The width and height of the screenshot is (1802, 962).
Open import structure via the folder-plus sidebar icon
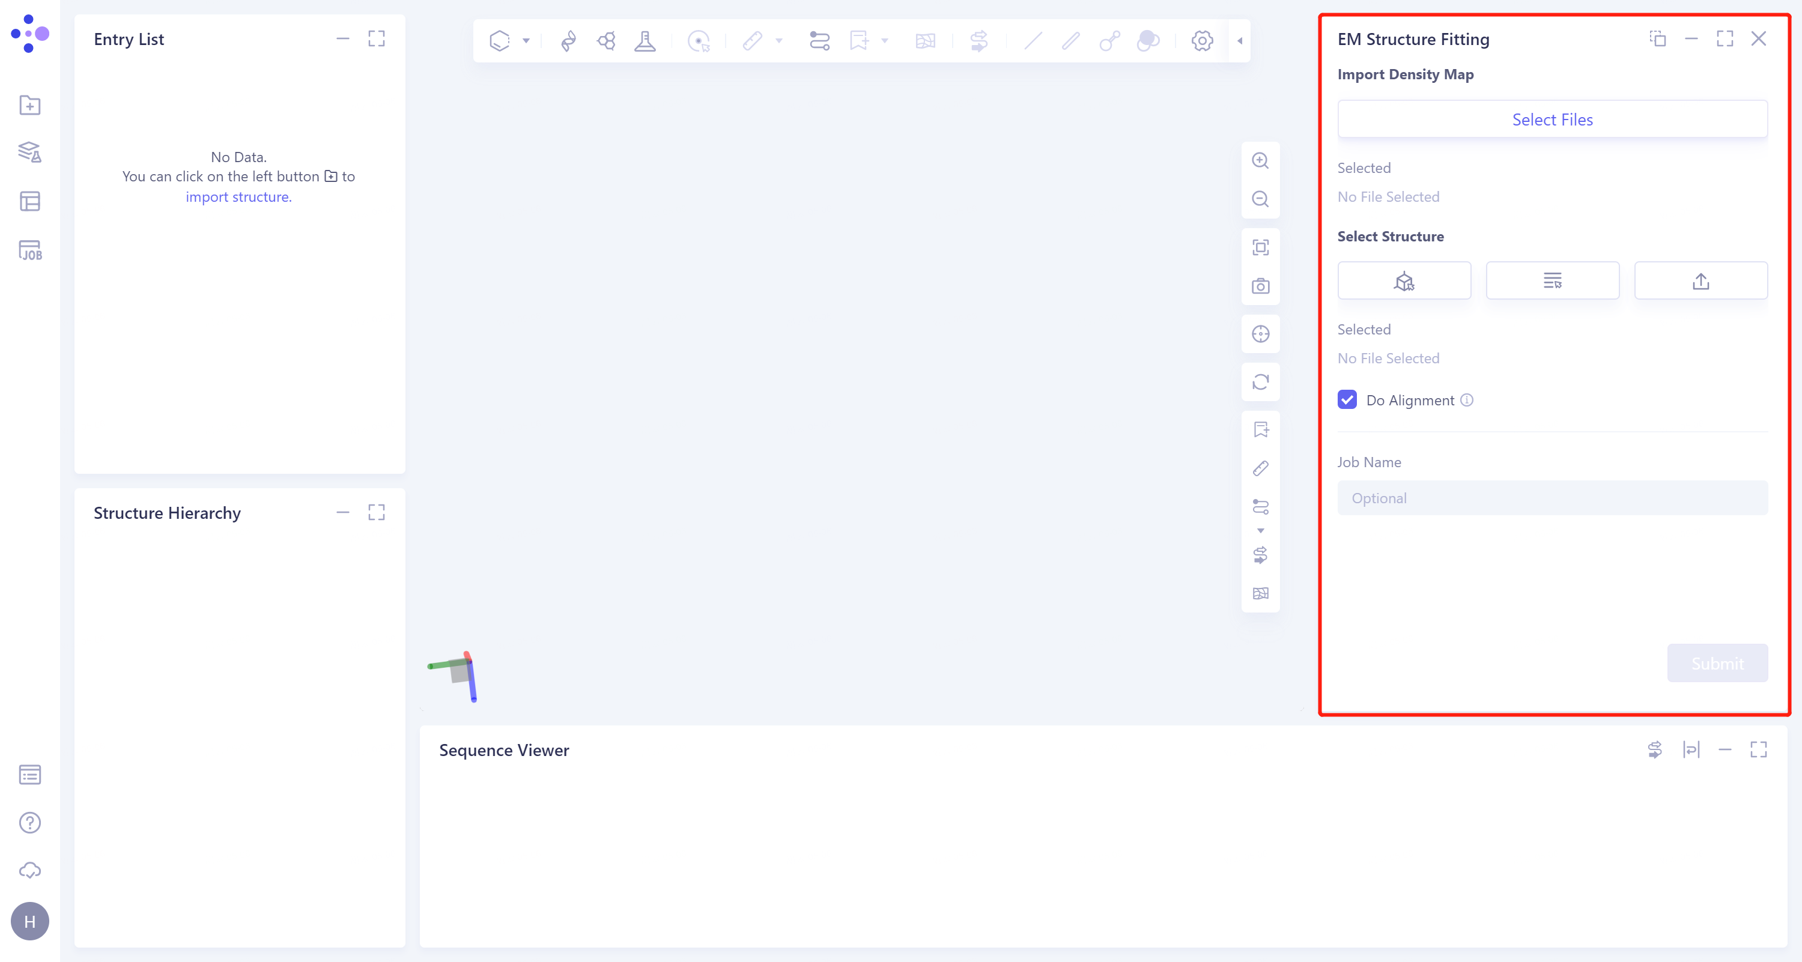[x=29, y=105]
